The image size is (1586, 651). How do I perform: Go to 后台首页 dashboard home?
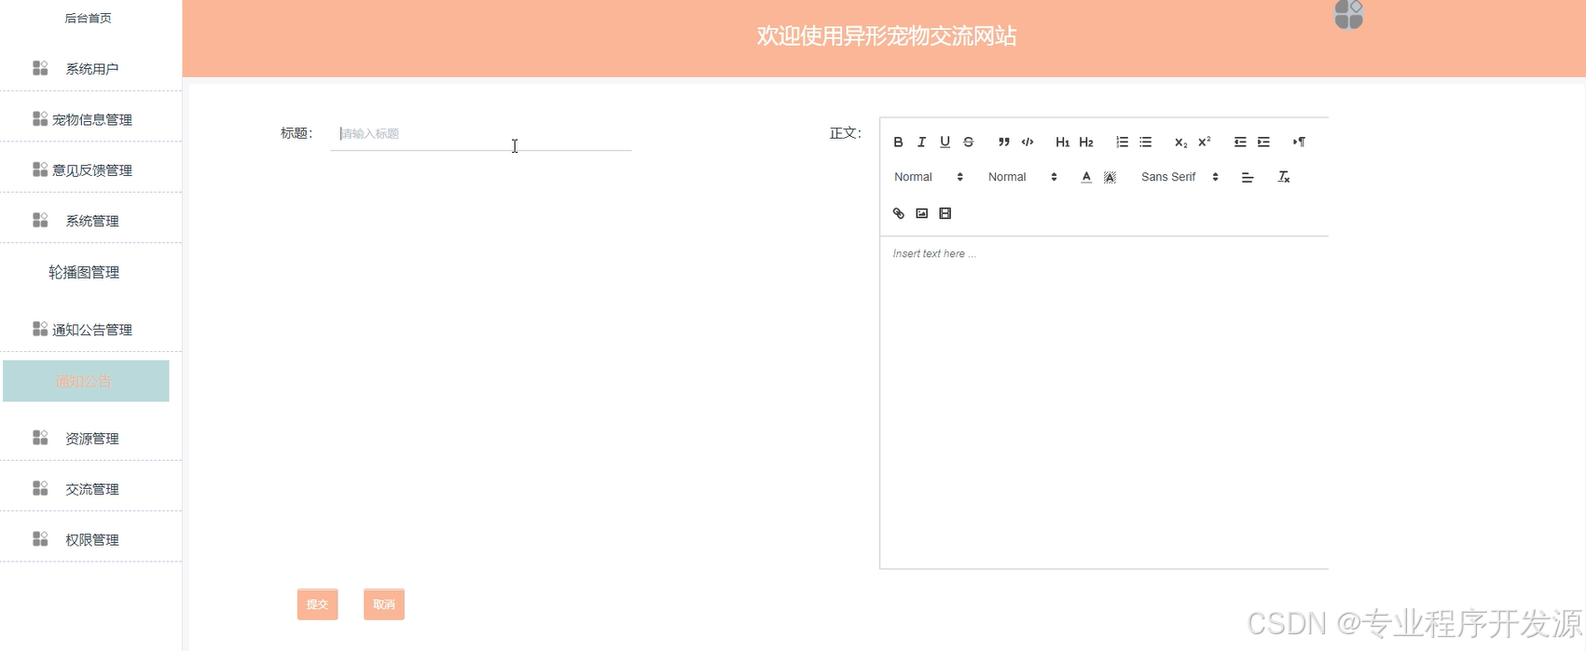point(89,18)
